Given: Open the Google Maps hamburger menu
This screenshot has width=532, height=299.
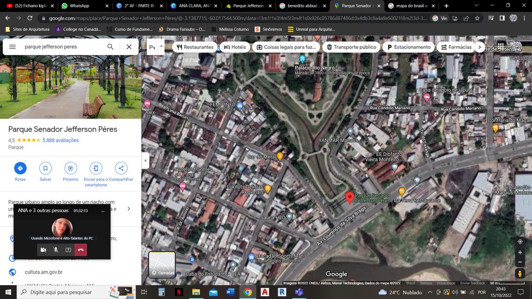Looking at the screenshot, I should [12, 47].
